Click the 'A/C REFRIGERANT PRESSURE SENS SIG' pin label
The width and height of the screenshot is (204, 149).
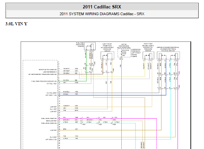coord(43,74)
